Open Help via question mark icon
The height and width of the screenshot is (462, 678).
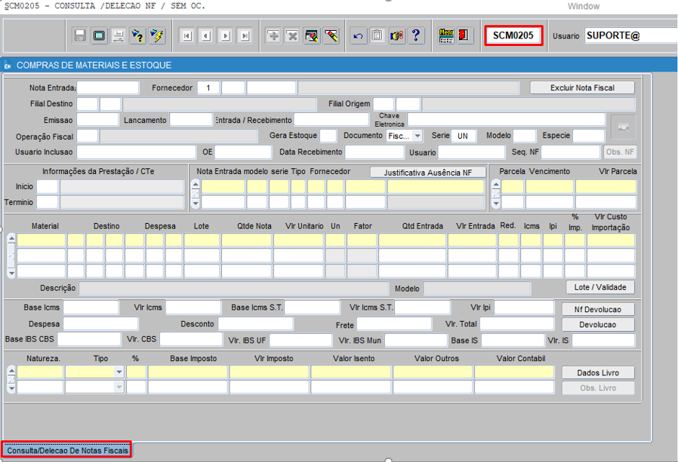(x=416, y=35)
